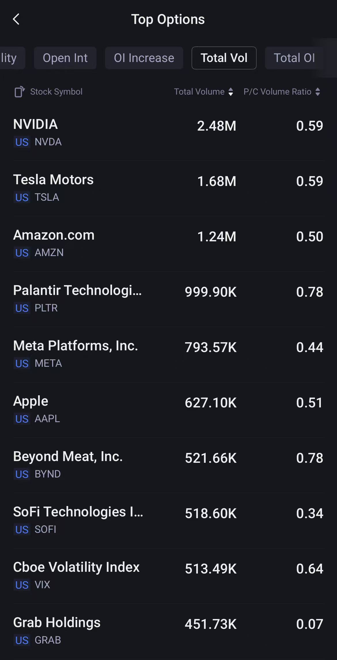Screen dimensions: 337x660
Task: Open SoFi Technologies SOFI entry
Action: pyautogui.click(x=168, y=520)
